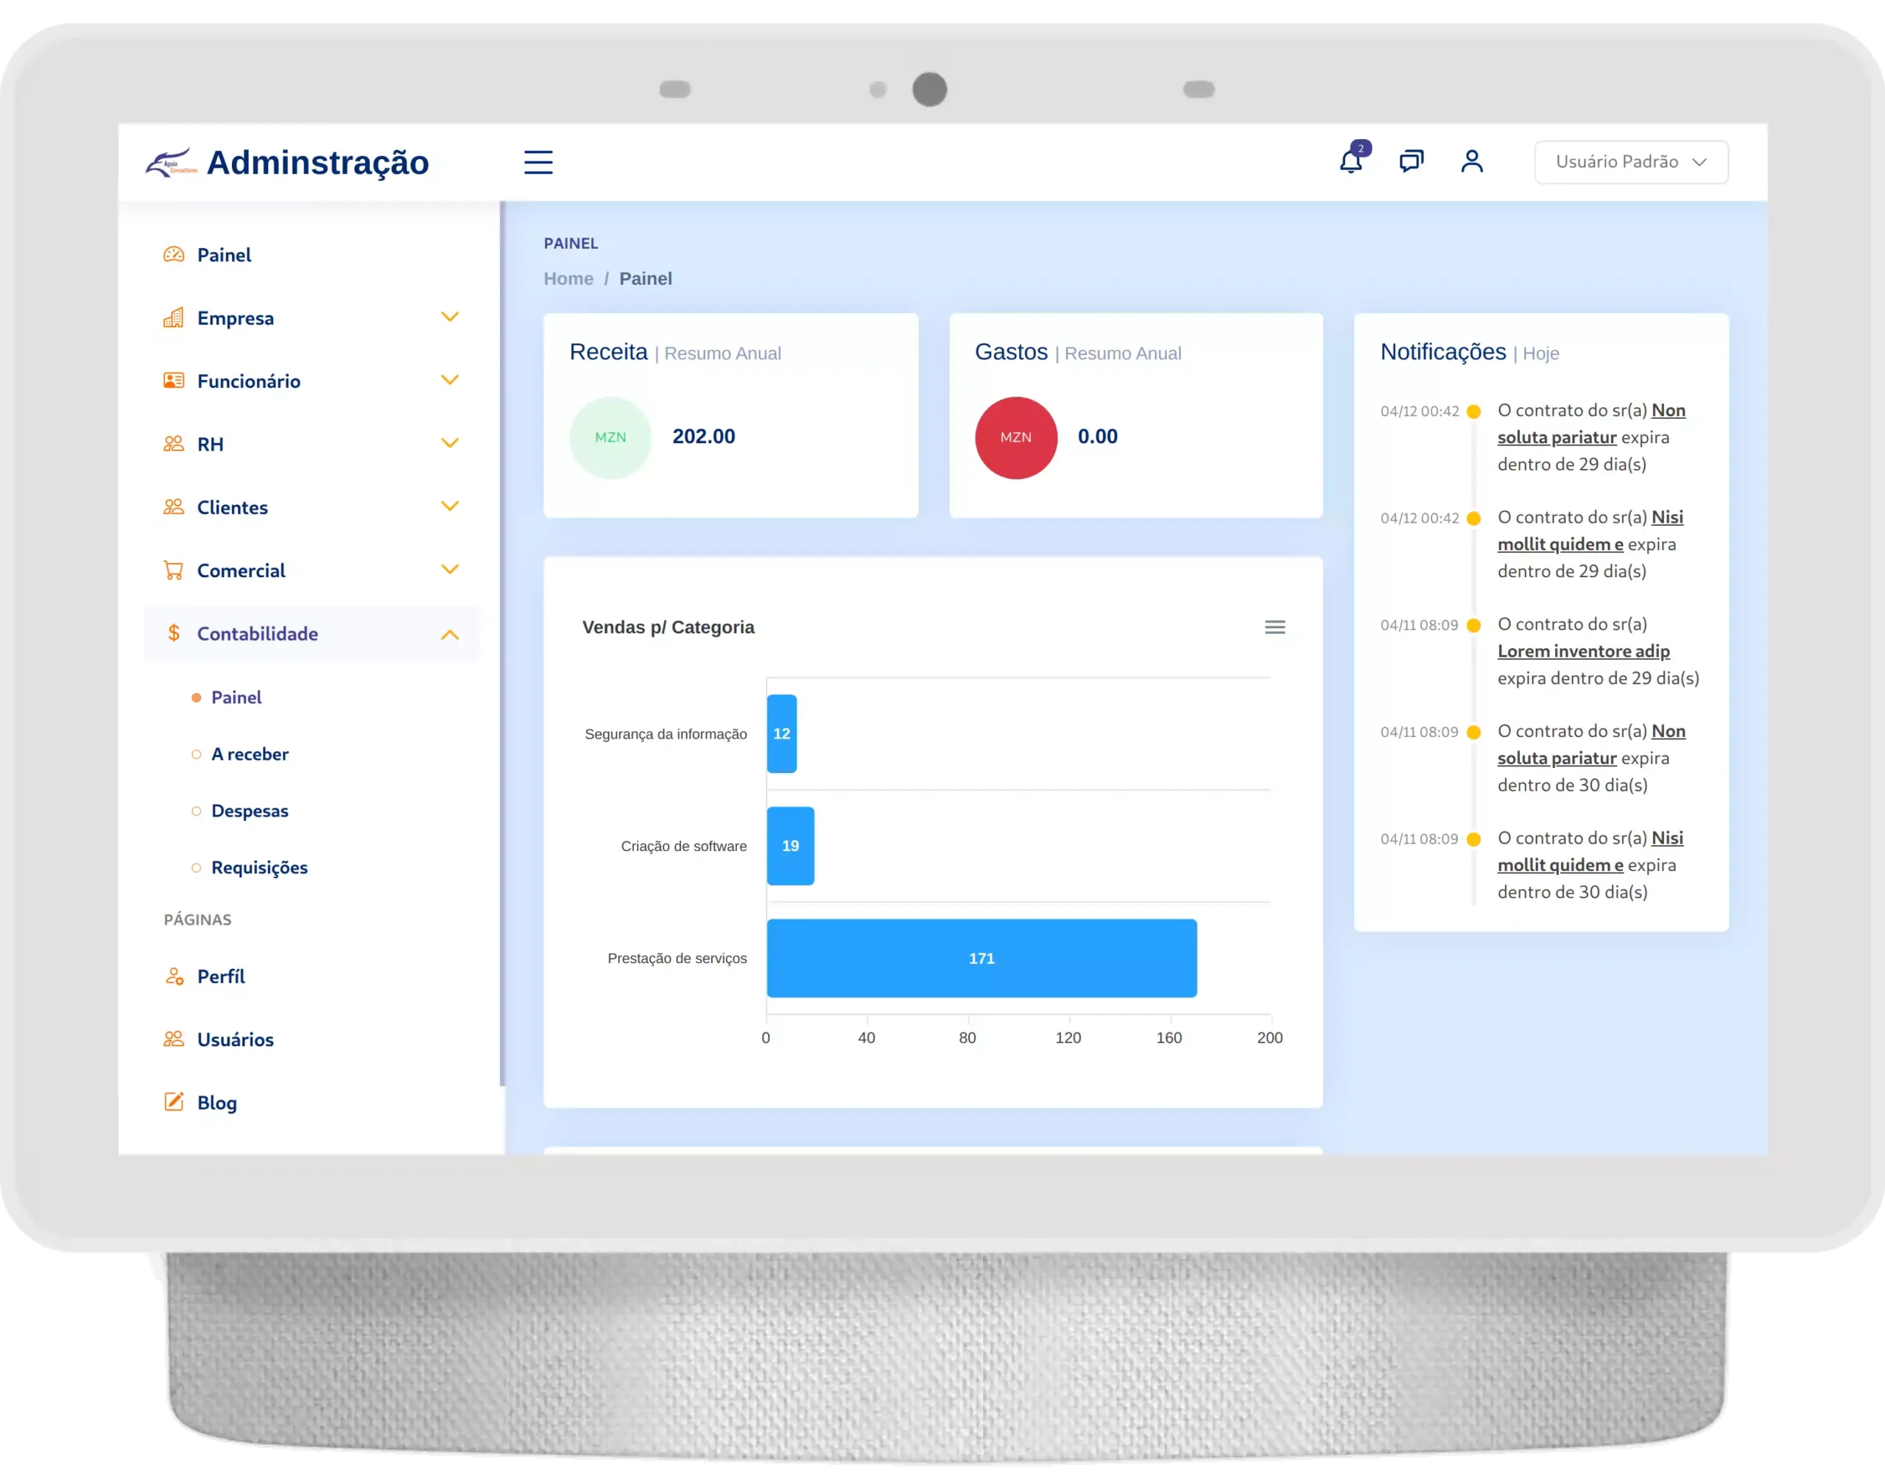Click the Home breadcrumb link
This screenshot has width=1885, height=1474.
[568, 279]
